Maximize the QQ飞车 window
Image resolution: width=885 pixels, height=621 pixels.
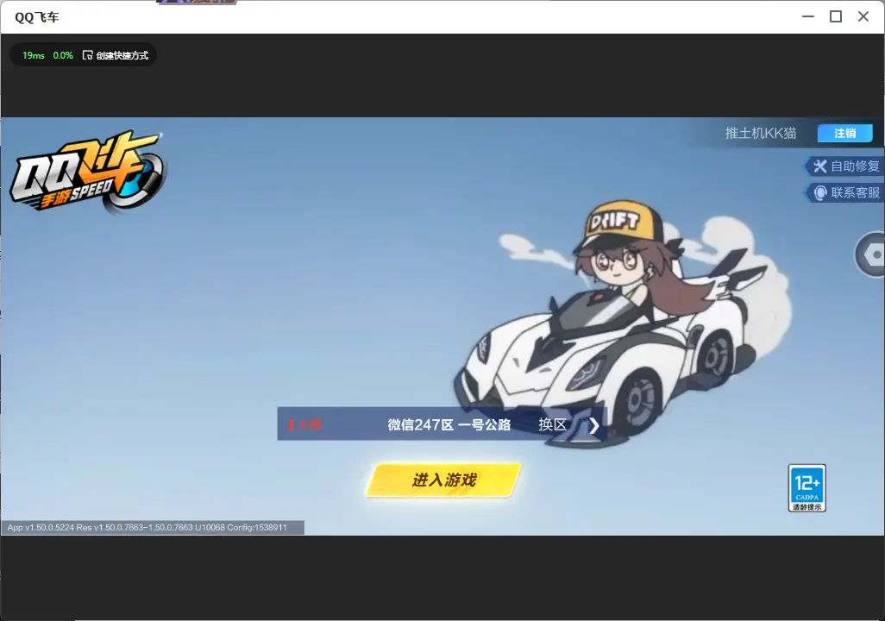[836, 16]
